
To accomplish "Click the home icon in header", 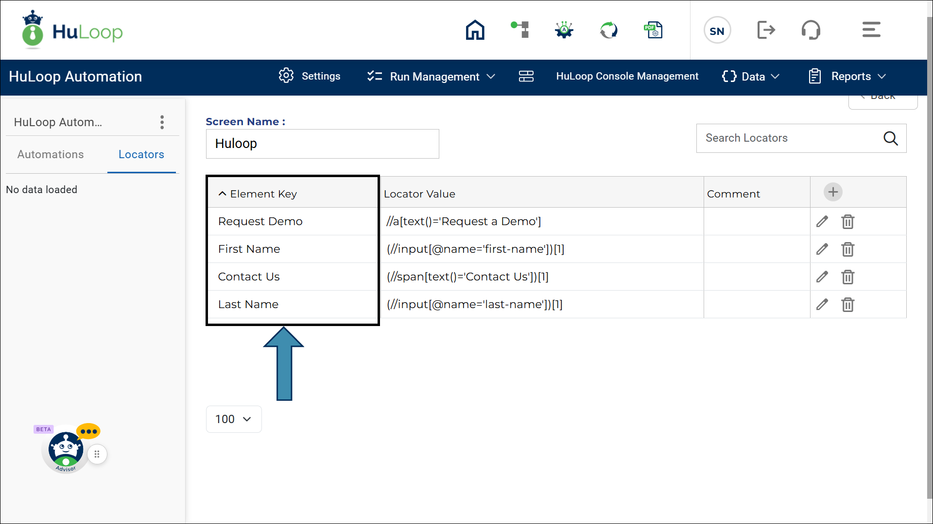I will point(475,30).
